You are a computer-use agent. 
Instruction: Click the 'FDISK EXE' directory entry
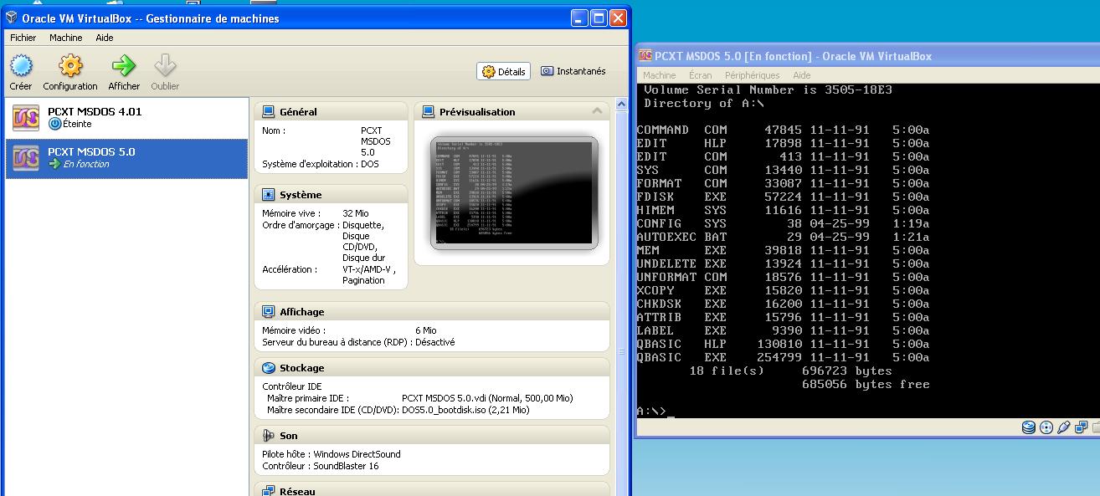click(x=783, y=197)
